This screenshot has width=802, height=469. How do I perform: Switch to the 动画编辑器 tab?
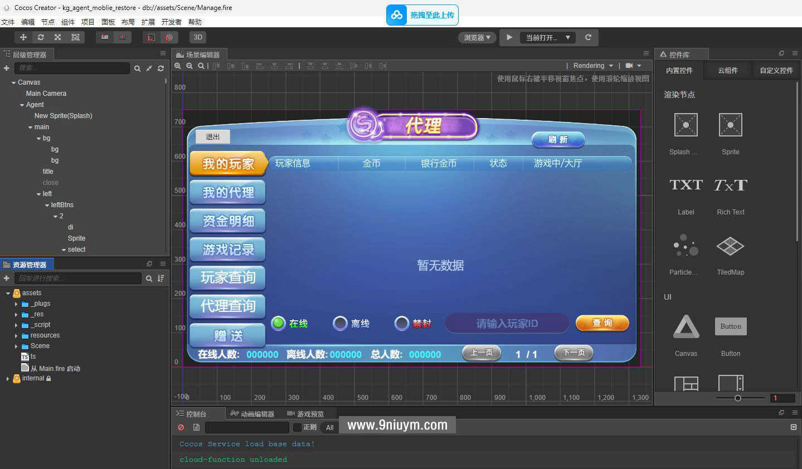click(253, 414)
